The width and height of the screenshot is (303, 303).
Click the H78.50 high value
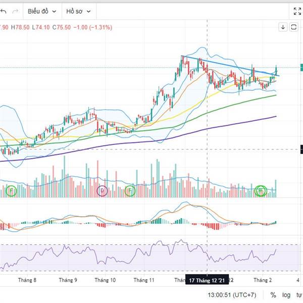point(20,27)
